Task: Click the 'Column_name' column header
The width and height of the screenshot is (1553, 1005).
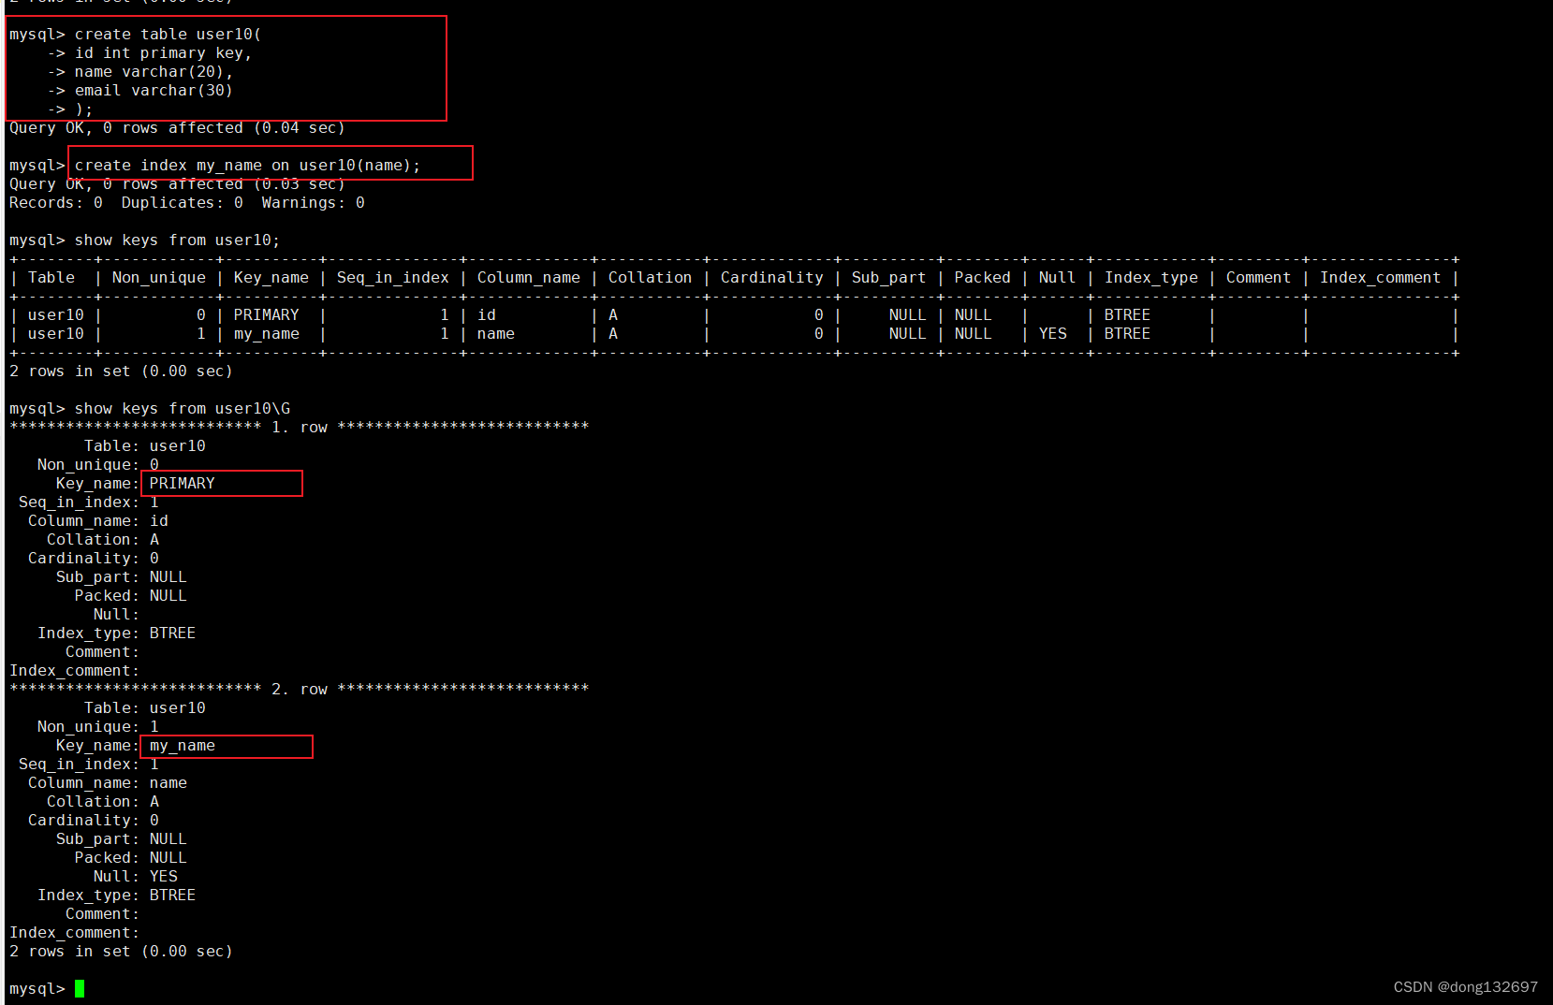Action: 529,278
